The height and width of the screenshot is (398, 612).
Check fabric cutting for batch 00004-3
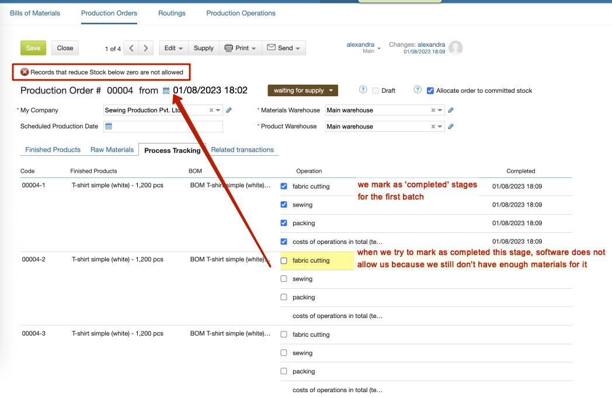pyautogui.click(x=284, y=334)
